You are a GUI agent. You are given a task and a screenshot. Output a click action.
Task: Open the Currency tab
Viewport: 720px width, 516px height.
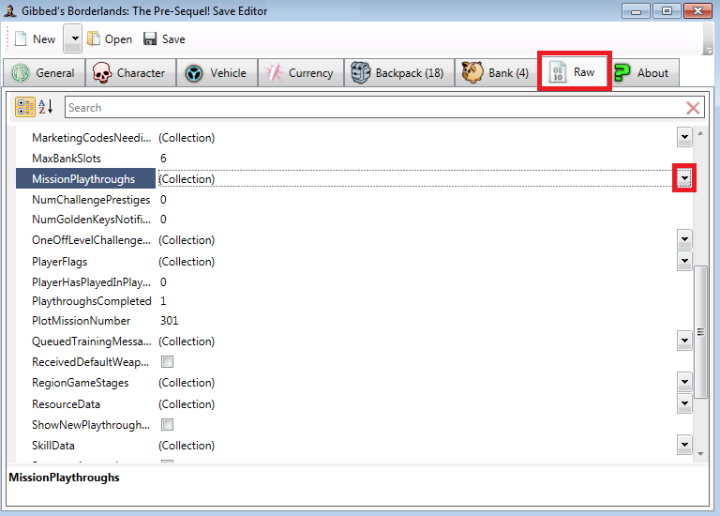301,72
